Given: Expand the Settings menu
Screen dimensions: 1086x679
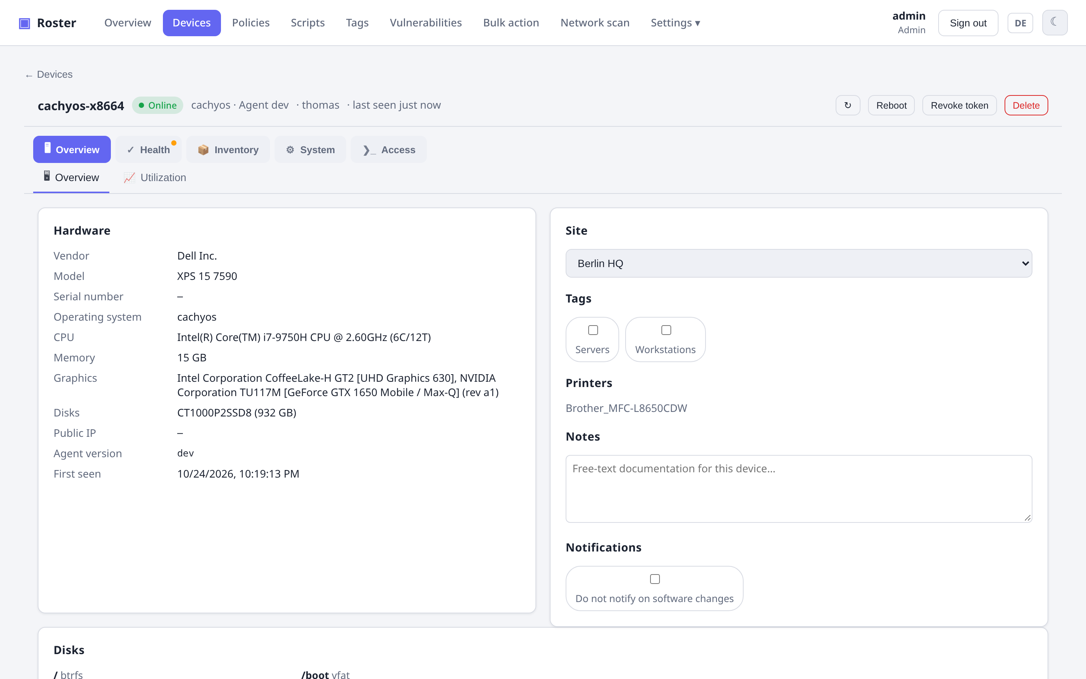Looking at the screenshot, I should pyautogui.click(x=675, y=23).
